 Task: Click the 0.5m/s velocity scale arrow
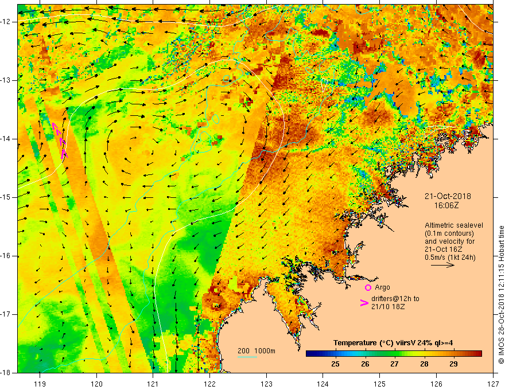tap(442, 265)
